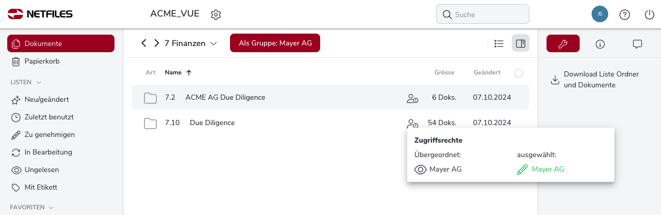The image size is (661, 215).
Task: Show the info panel tab
Action: (600, 44)
